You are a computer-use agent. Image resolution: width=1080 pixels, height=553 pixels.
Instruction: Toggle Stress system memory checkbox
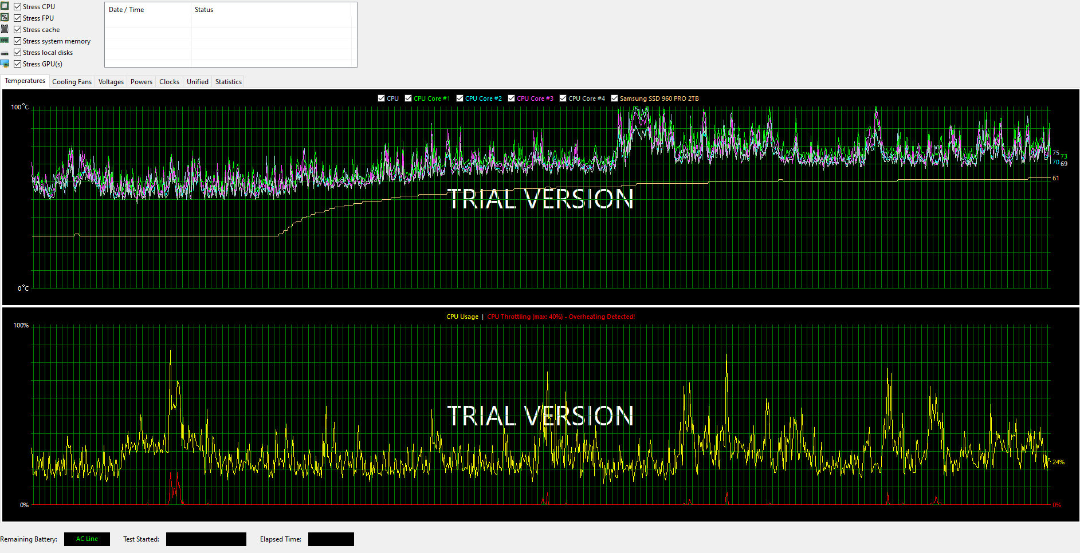[17, 41]
